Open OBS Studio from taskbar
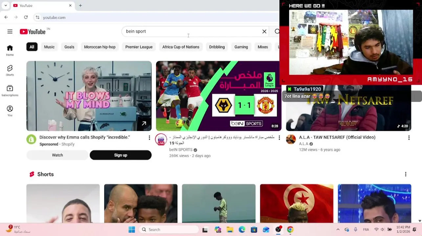The image size is (422, 236). pos(278,230)
